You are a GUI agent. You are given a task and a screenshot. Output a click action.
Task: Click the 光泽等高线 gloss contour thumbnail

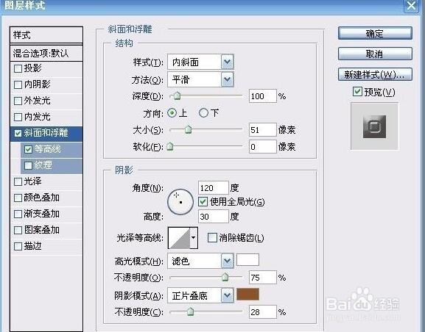tap(179, 238)
